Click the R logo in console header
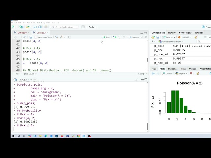 (x=15, y=80)
